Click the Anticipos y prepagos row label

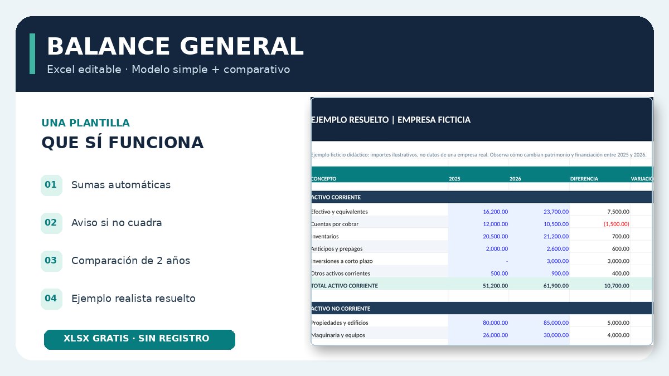[337, 248]
